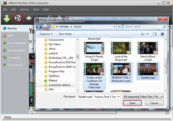Select Downloaded(3) in the sidebar
Screen dimensions: 173x121
[x=15, y=50]
